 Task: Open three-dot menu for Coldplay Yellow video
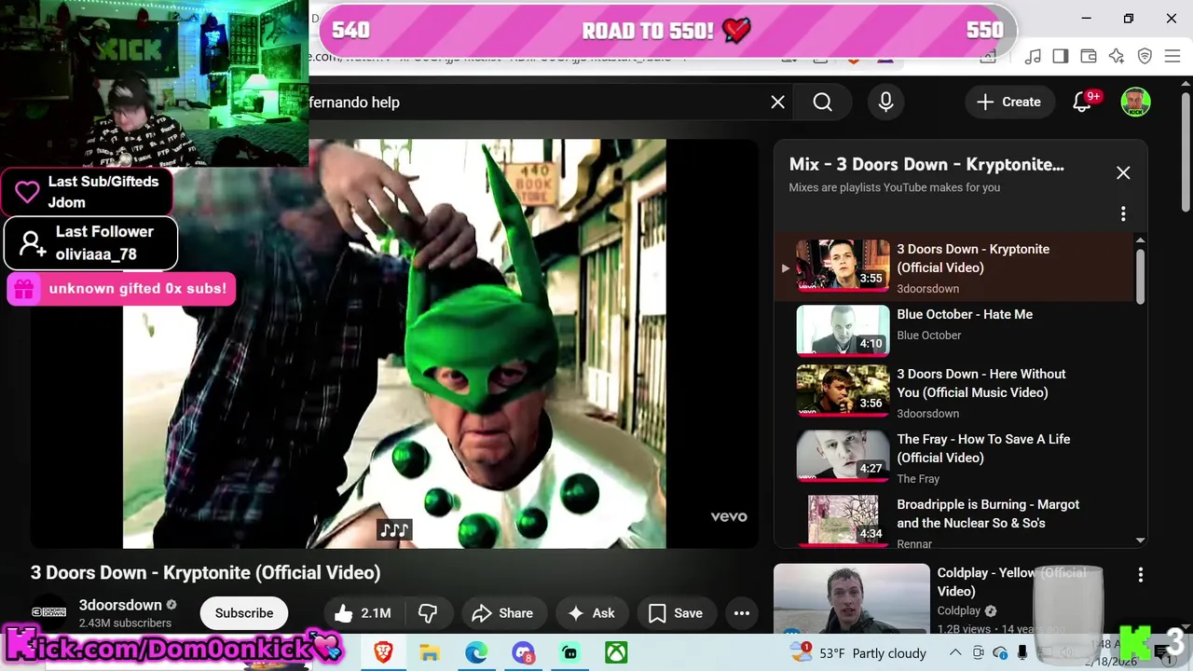pos(1141,575)
